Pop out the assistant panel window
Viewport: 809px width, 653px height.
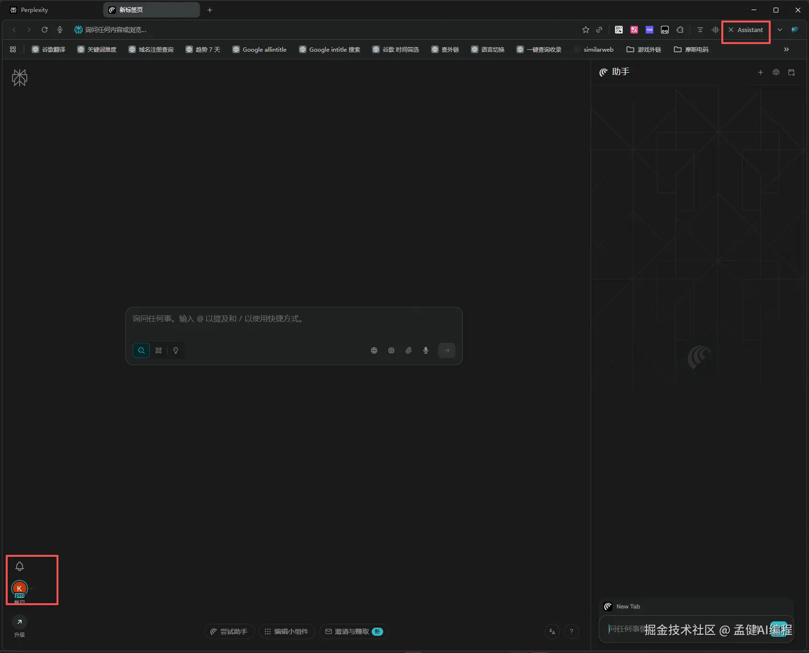coord(791,72)
